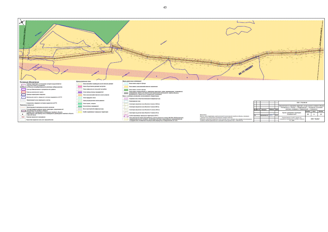Click the 'Функциональные зоны' legend heading
Screen dimensions: 328x232
click(x=83, y=81)
